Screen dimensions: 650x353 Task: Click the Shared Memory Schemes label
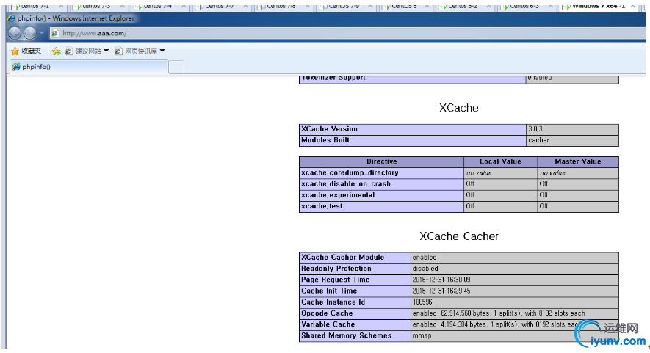coord(355,335)
